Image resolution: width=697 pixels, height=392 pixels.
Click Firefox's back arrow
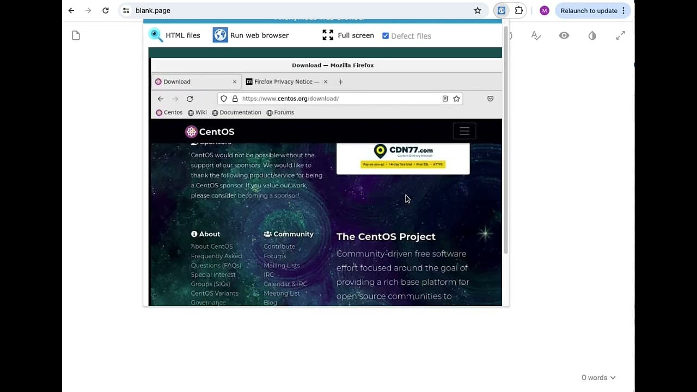click(x=161, y=99)
